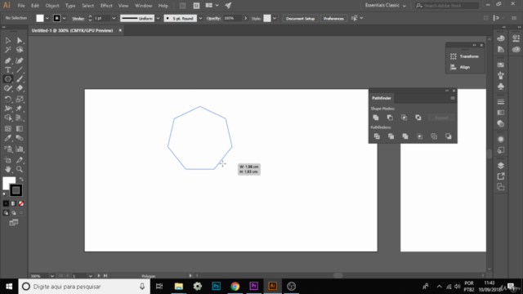
Task: Toggle Draw Behind mode
Action: click(x=14, y=212)
